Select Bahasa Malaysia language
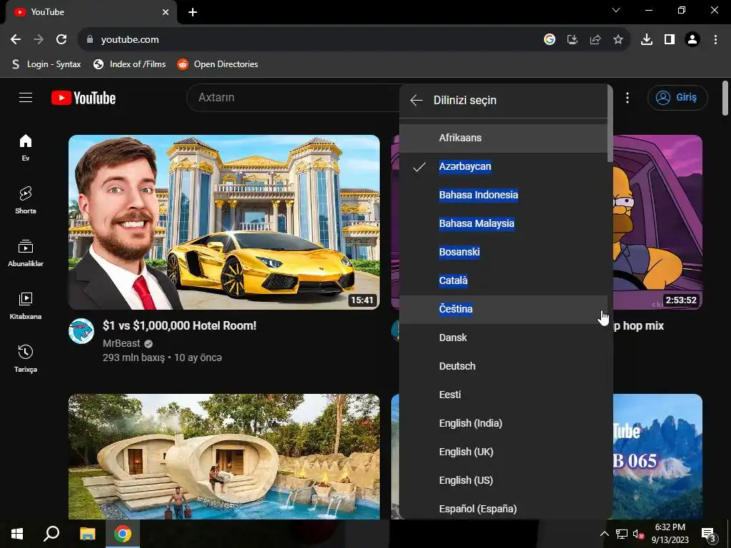 point(503,223)
